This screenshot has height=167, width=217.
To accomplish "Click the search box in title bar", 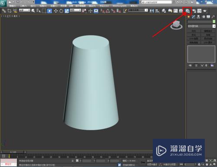I will pyautogui.click(x=157, y=2).
